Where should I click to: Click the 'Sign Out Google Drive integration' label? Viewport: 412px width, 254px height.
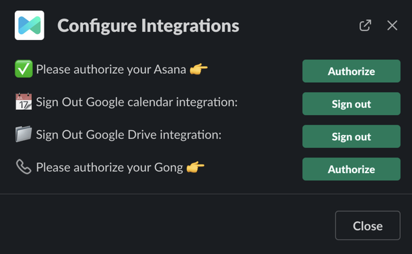pos(129,135)
